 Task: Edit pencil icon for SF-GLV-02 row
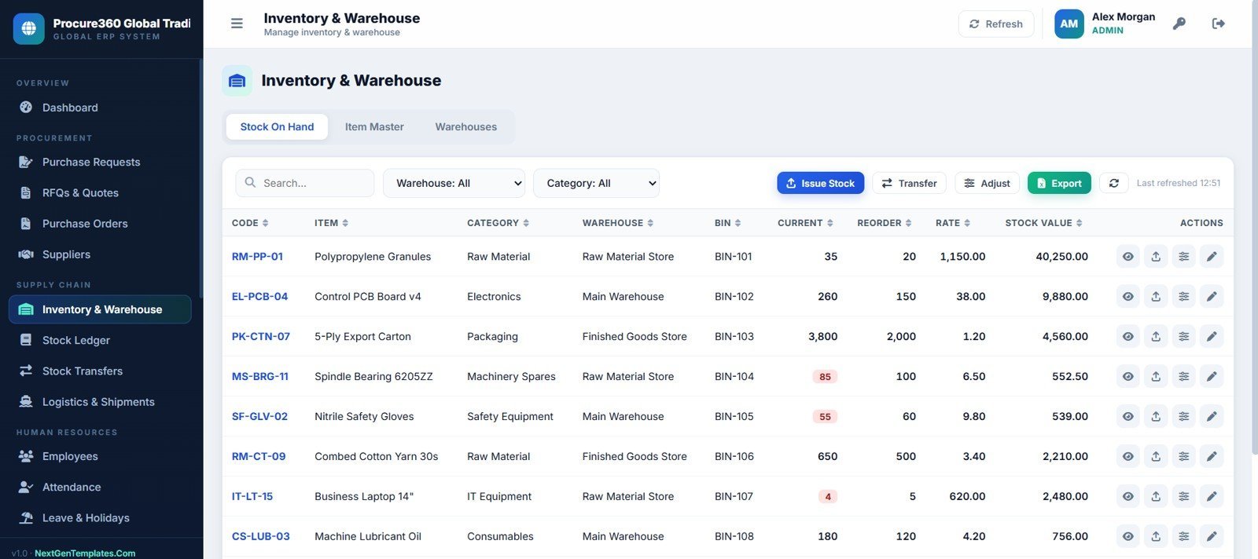click(x=1212, y=417)
